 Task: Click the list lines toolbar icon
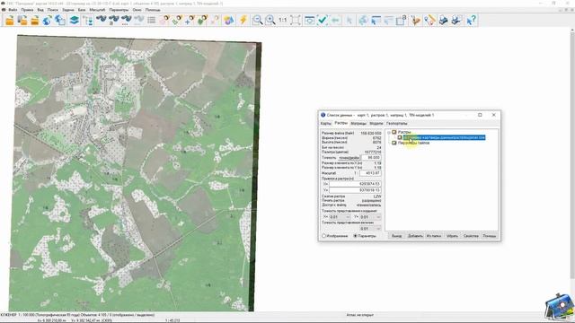(x=151, y=20)
